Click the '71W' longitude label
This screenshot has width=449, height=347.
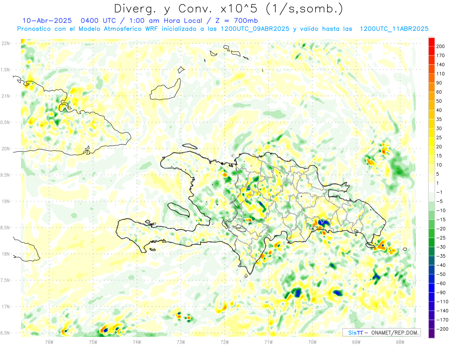click(x=268, y=342)
